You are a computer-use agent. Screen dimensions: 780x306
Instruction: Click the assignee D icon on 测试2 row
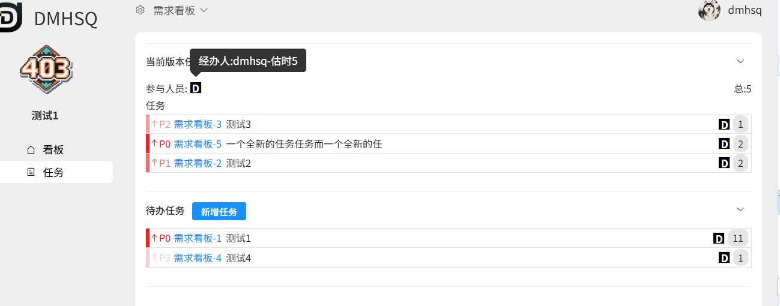724,163
